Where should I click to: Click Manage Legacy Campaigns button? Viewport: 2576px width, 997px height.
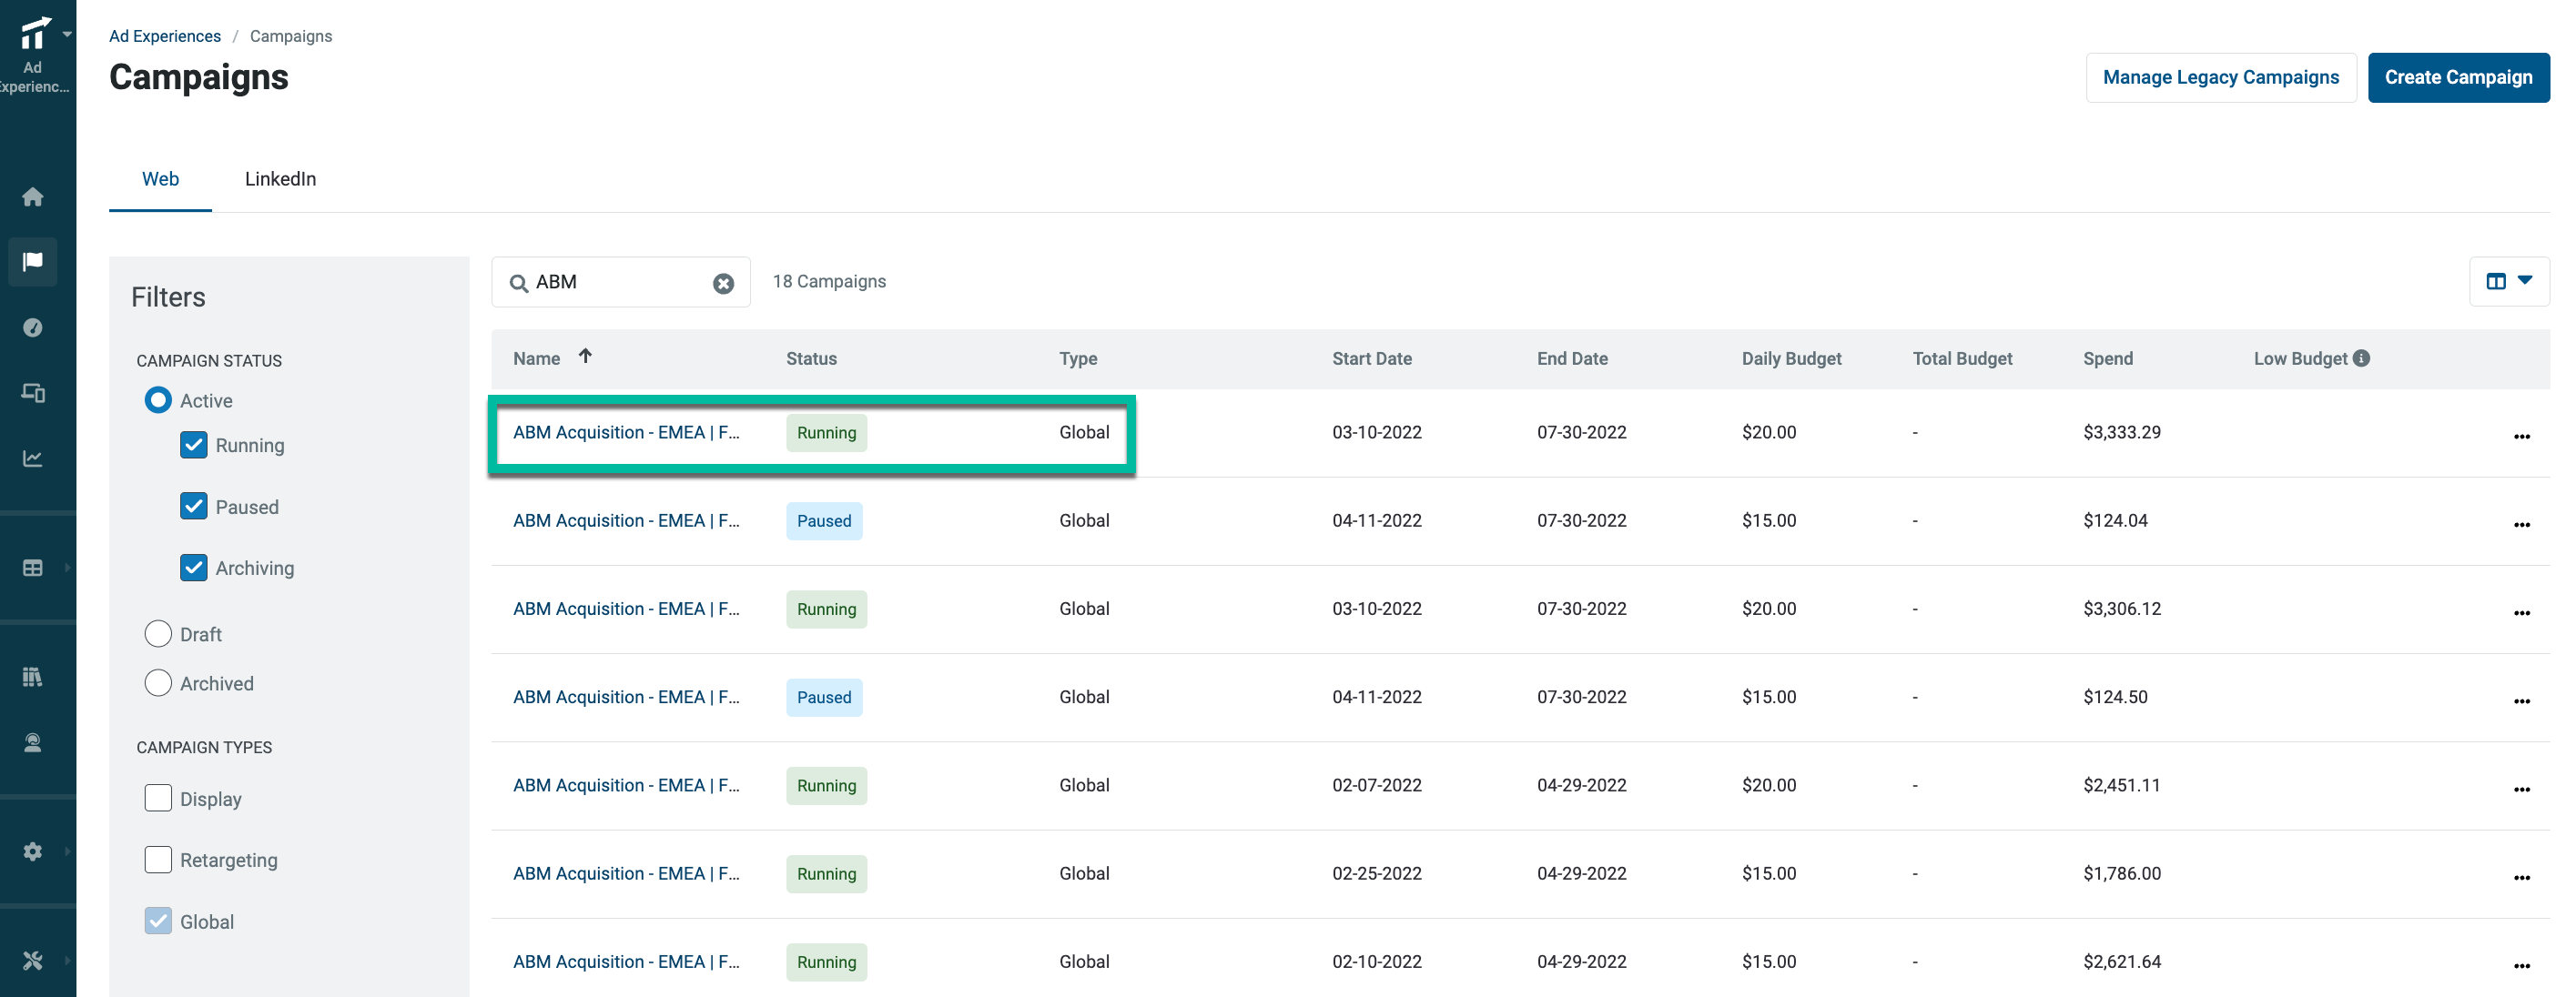point(2220,77)
